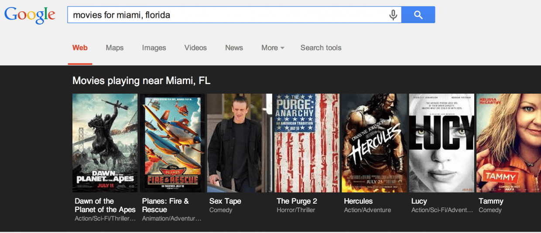Click the microphone voice search icon

[393, 15]
